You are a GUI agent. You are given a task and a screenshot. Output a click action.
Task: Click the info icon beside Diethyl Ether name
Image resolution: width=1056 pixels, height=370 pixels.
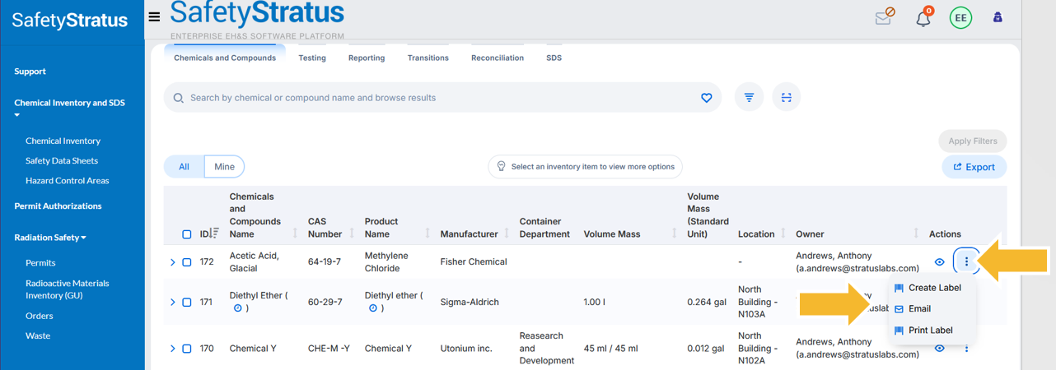[238, 308]
